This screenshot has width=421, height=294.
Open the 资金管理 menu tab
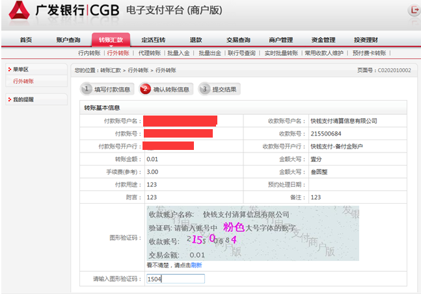point(323,40)
